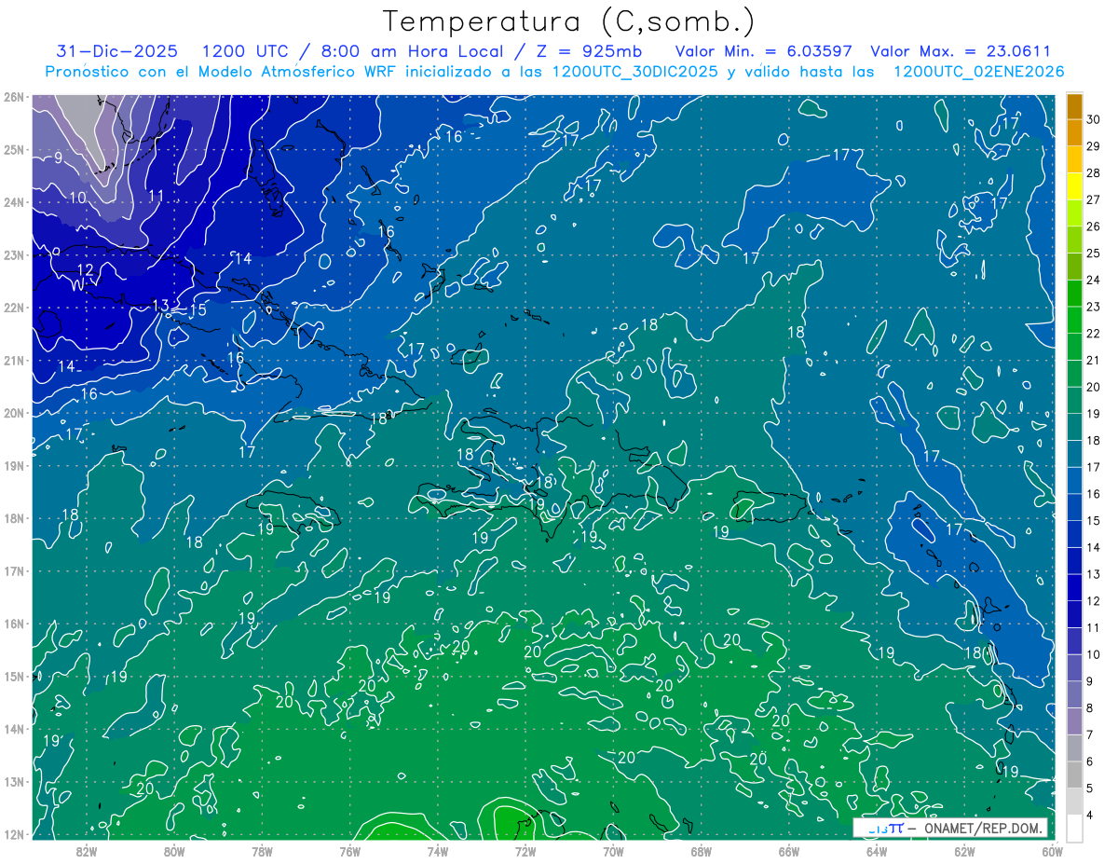Click the "76W" longitude axis label

[349, 851]
